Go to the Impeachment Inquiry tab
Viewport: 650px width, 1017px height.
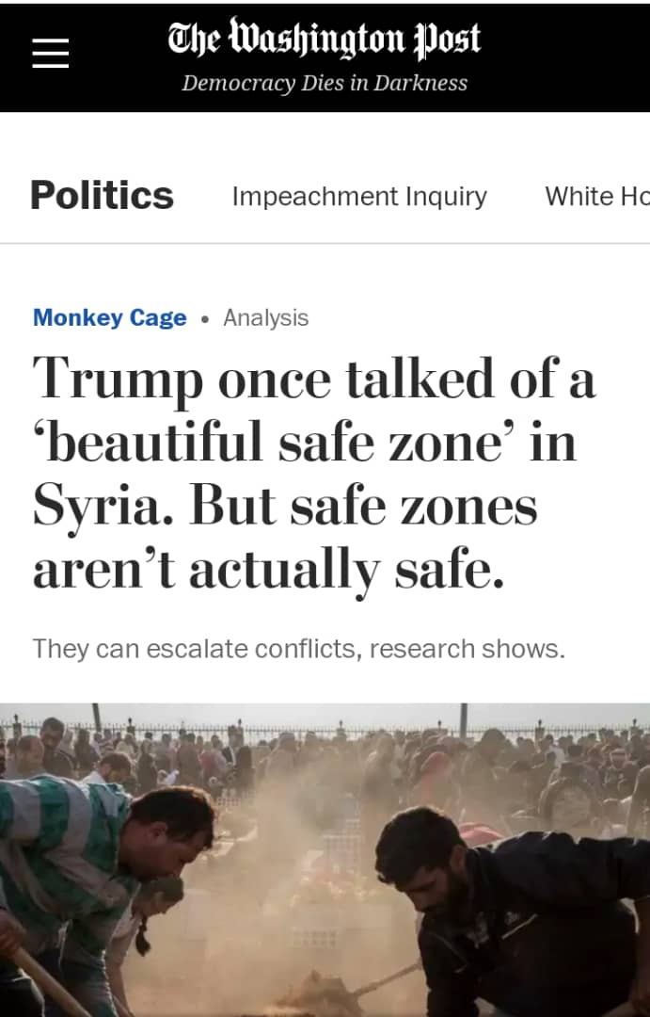(359, 196)
